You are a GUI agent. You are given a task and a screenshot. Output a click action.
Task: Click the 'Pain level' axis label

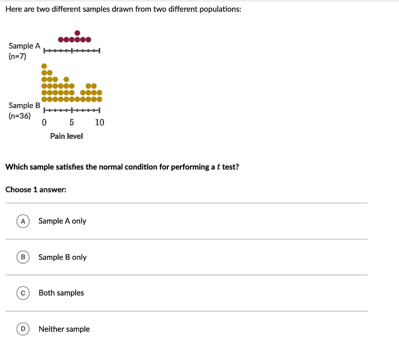click(x=66, y=136)
